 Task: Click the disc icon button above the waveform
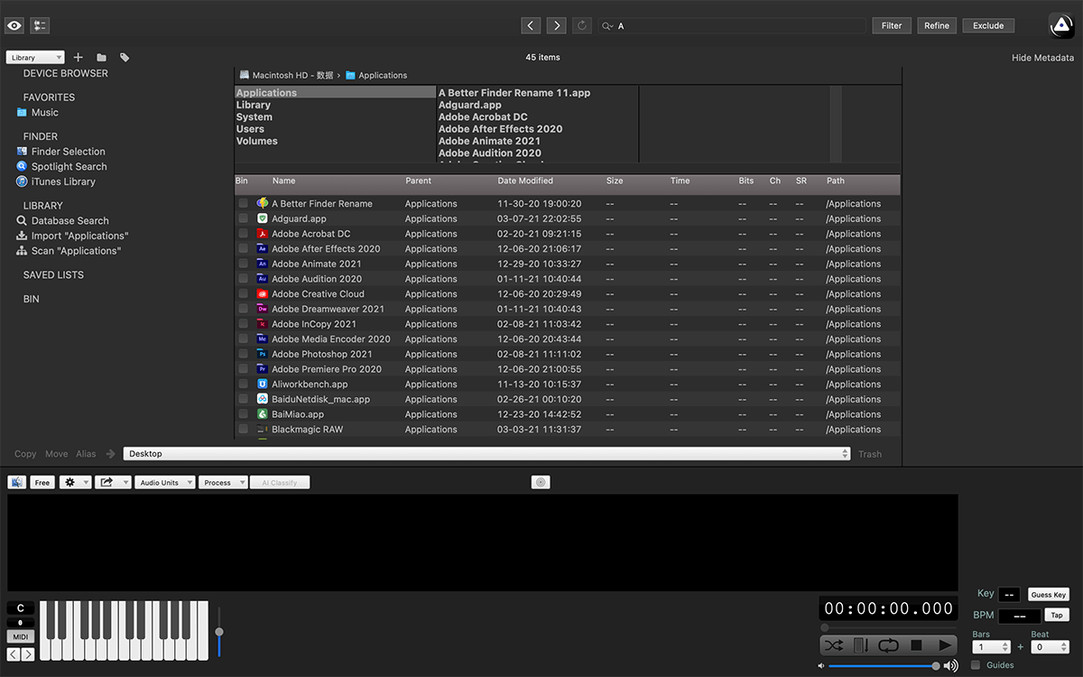pos(541,482)
